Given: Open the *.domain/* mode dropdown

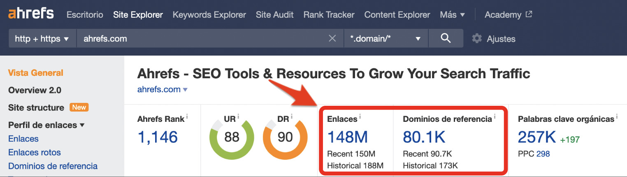Looking at the screenshot, I should [x=385, y=39].
